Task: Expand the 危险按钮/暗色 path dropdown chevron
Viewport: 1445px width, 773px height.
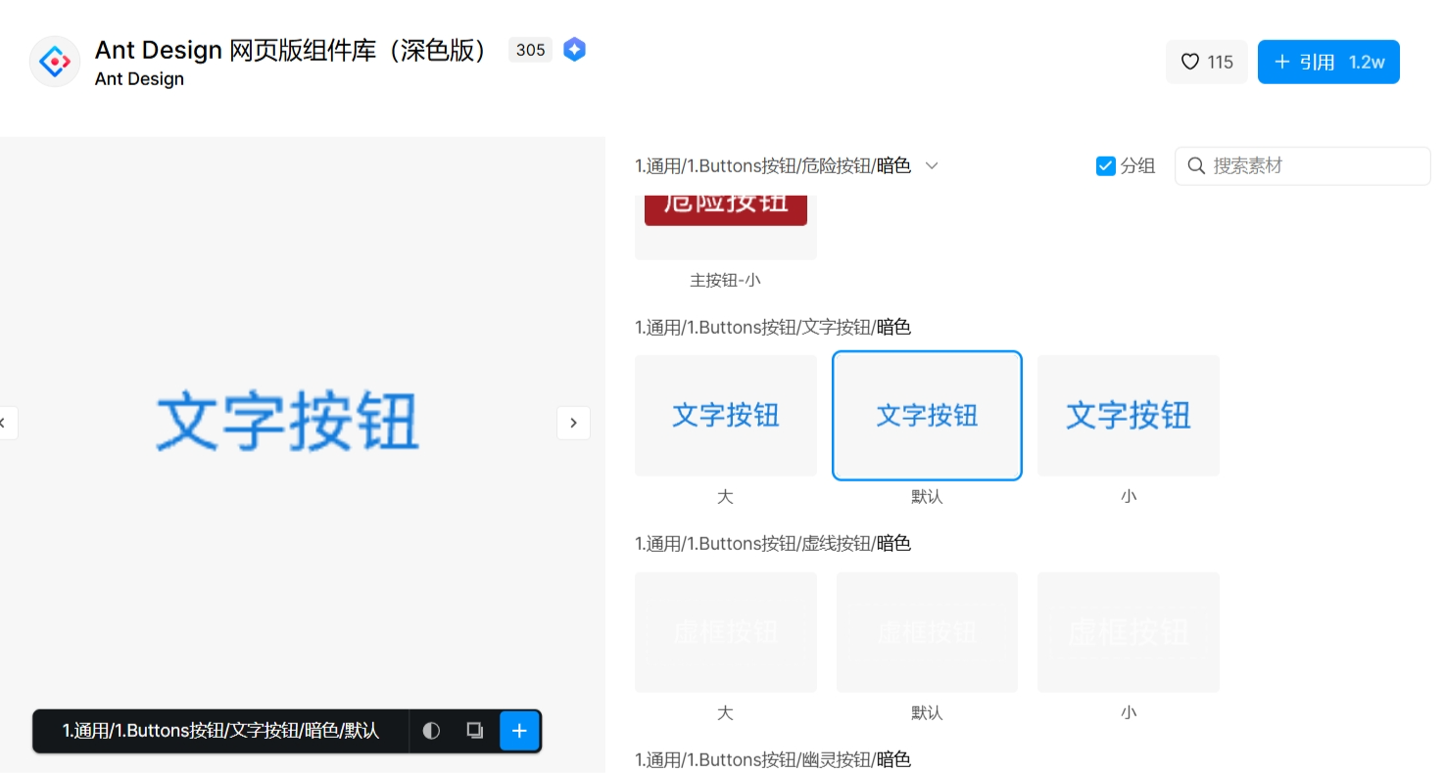Action: 932,166
